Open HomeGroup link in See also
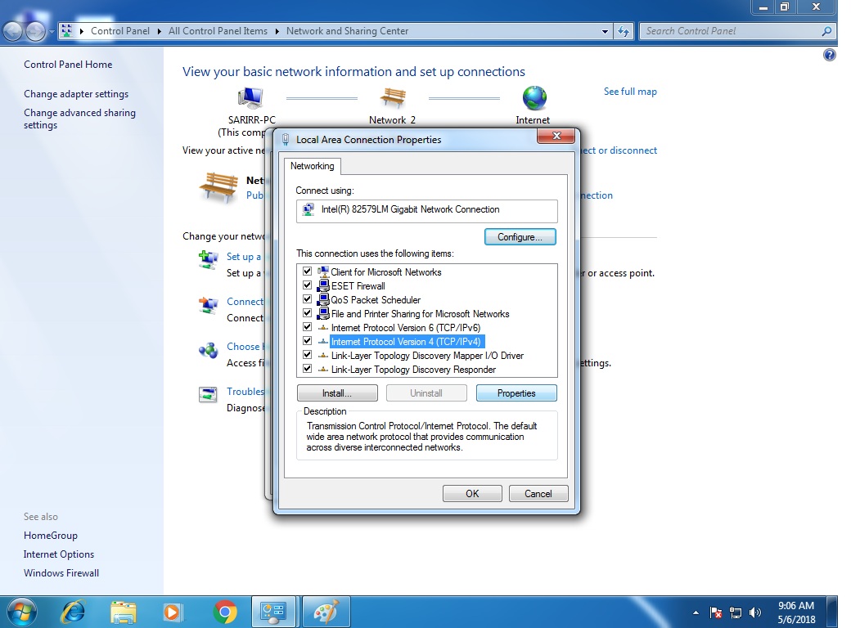 click(51, 536)
